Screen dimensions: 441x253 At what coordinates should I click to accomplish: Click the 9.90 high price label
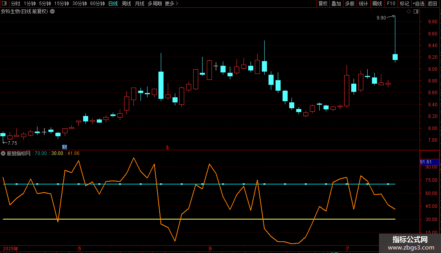[x=381, y=18]
